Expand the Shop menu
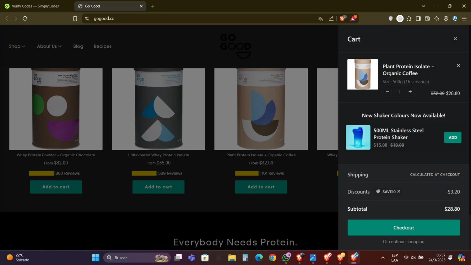471x265 pixels. tap(17, 46)
